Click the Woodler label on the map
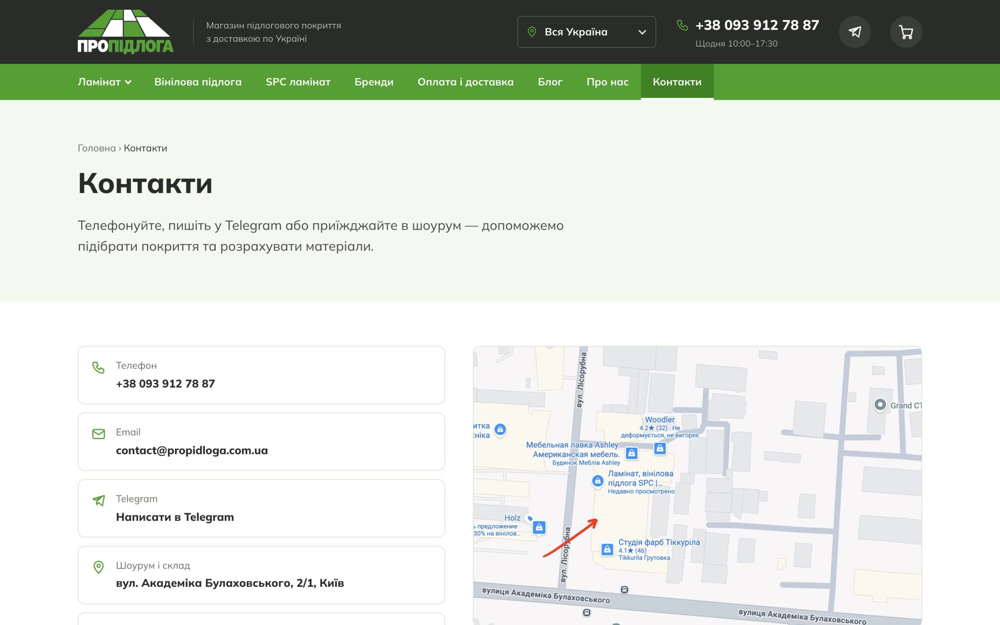 [x=660, y=419]
